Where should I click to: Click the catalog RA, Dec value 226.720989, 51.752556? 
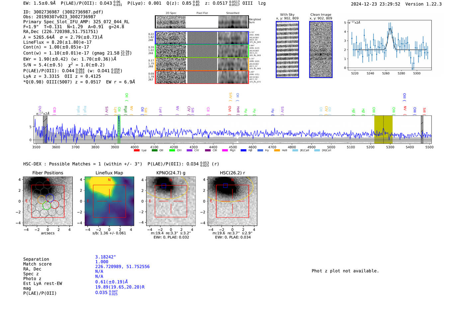tap(122, 267)
